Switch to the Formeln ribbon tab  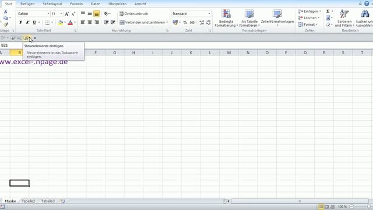76,4
